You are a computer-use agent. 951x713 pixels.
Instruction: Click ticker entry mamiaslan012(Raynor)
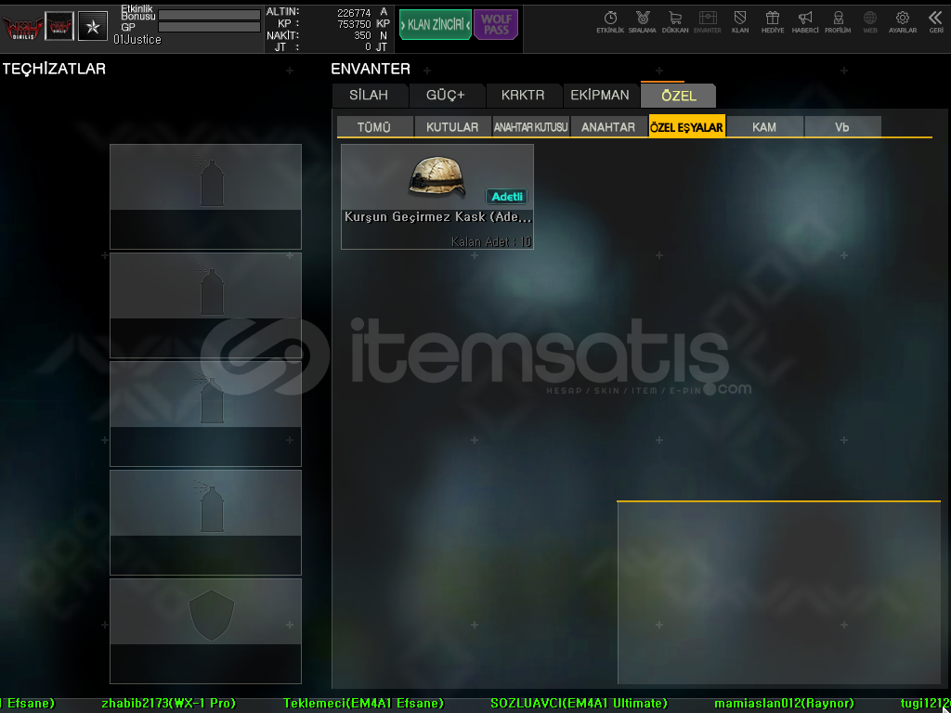784,704
